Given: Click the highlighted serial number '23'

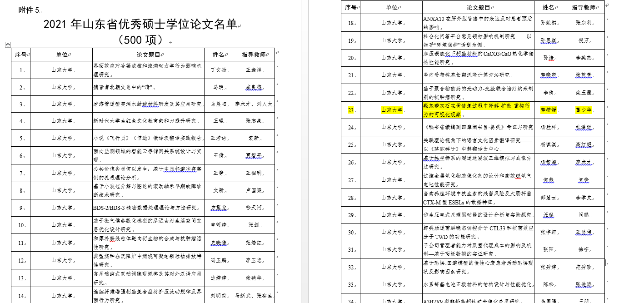Looking at the screenshot, I should (x=351, y=110).
